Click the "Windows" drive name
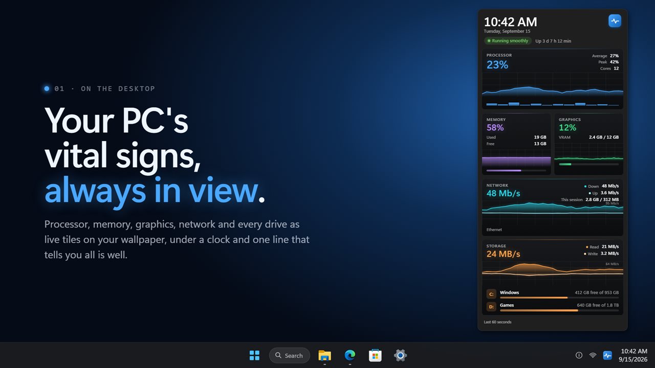 [509, 293]
